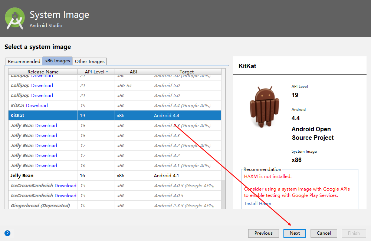Click the Previous button
The width and height of the screenshot is (371, 241).
click(263, 233)
